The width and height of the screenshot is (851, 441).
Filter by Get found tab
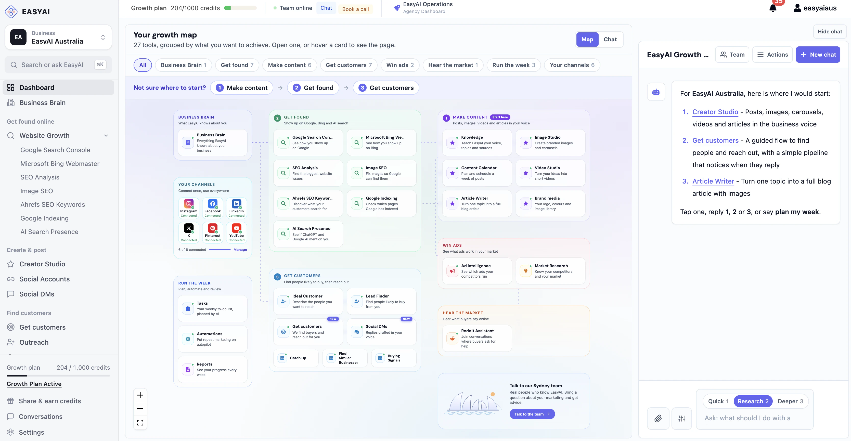point(237,65)
